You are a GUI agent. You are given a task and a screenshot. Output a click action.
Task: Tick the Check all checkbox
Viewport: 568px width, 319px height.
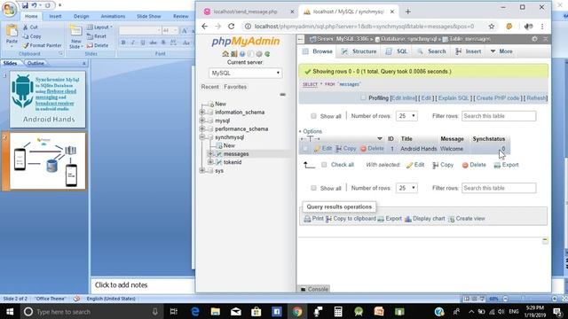[x=324, y=165]
